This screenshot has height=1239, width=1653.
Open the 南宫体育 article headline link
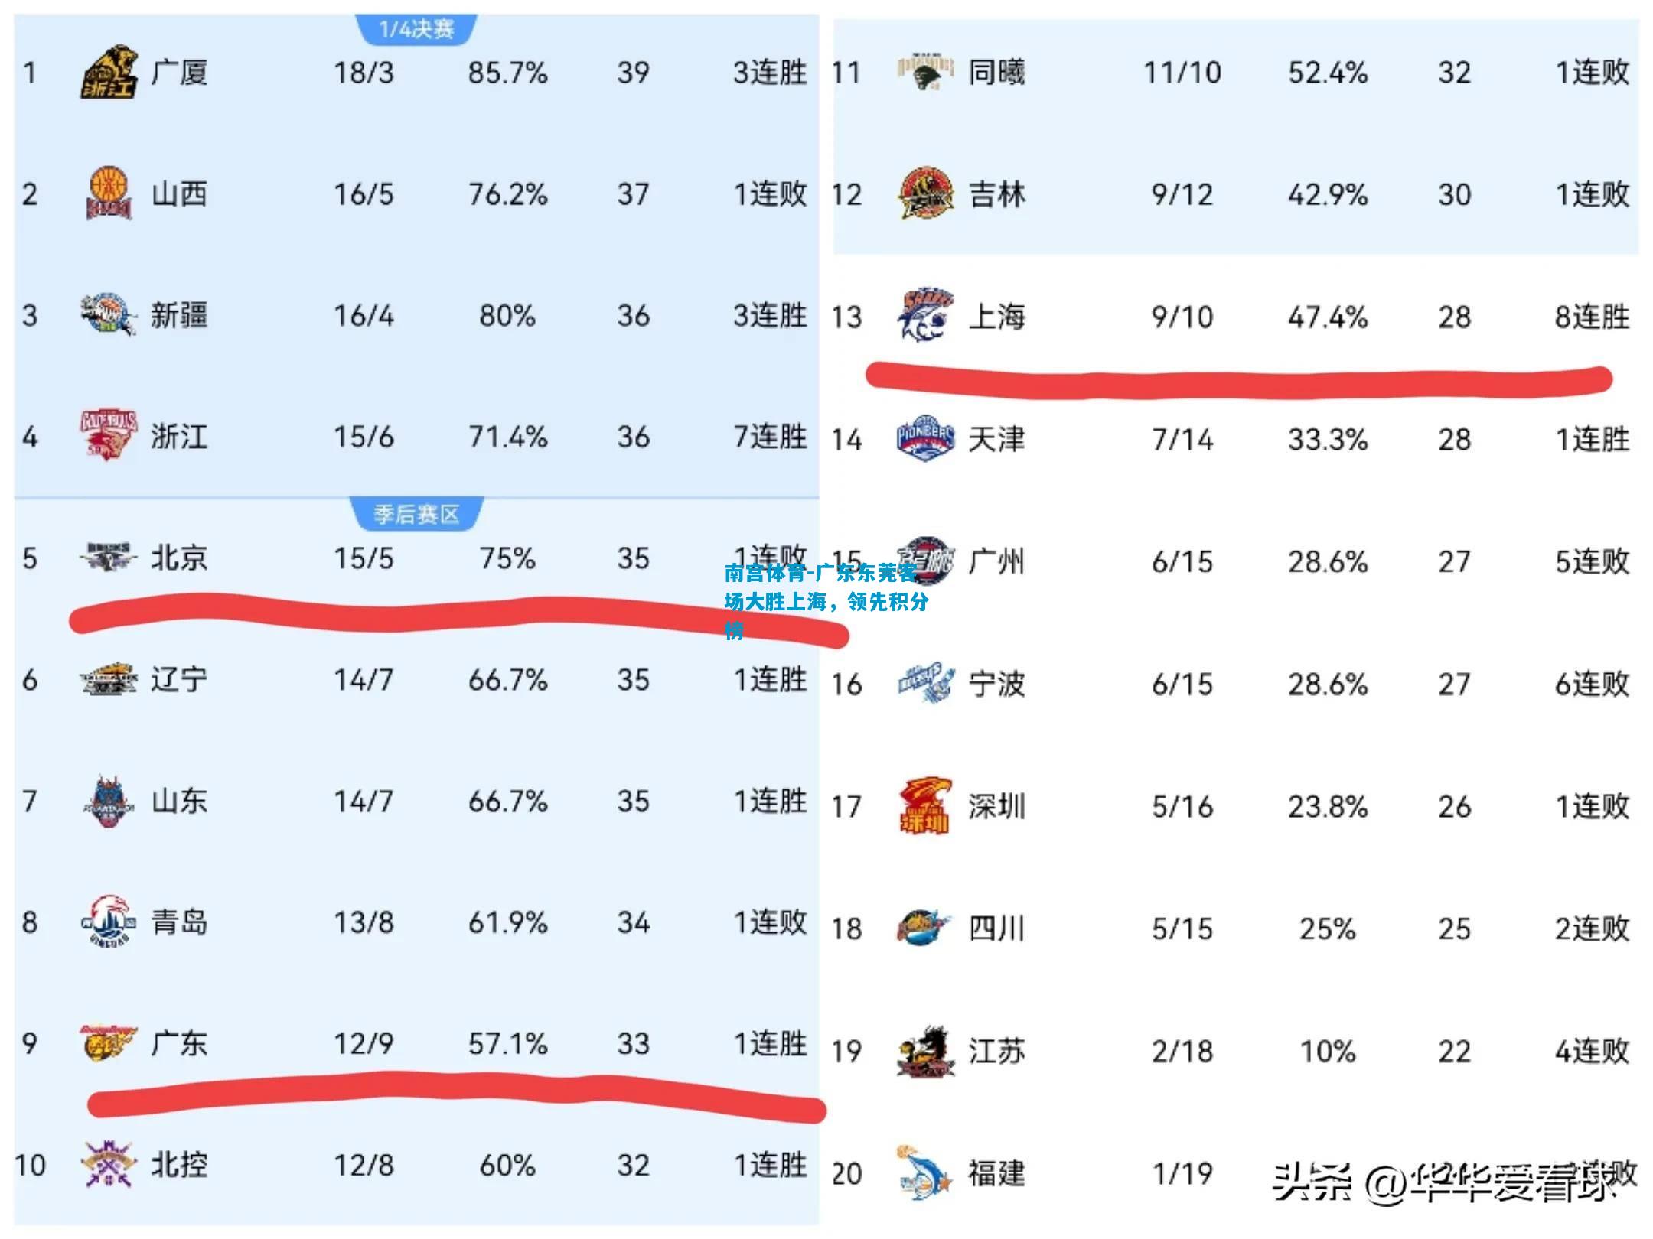pos(826,602)
